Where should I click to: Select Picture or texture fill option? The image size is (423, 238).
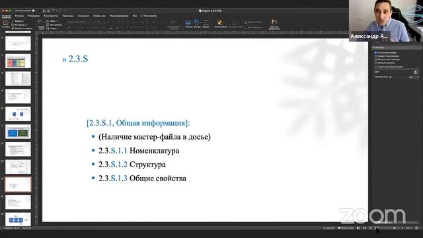(376, 59)
